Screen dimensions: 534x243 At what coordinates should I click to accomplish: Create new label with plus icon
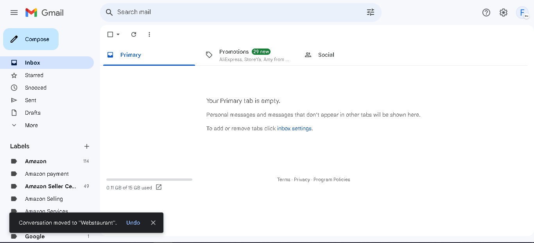(x=87, y=146)
